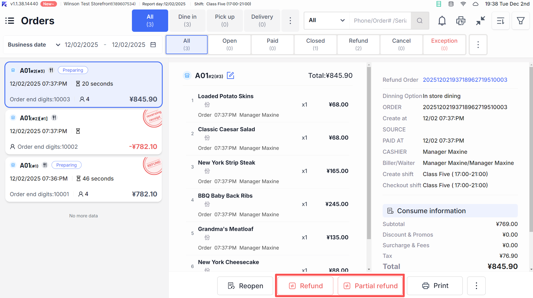This screenshot has width=533, height=298.
Task: Select the Refund status tab
Action: (358, 44)
